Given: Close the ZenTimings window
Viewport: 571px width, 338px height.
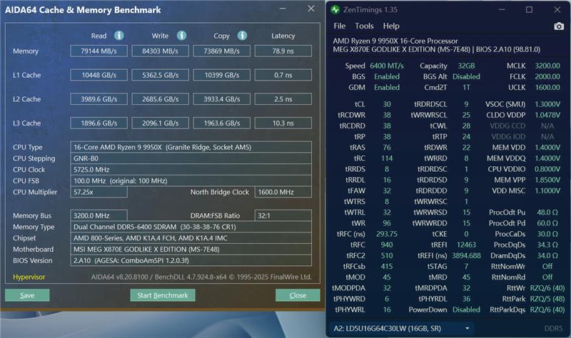Looking at the screenshot, I should (557, 9).
